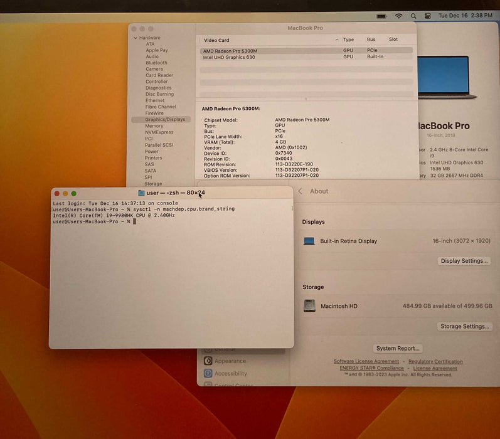Click the Bus column header
This screenshot has width=500, height=439.
[371, 40]
